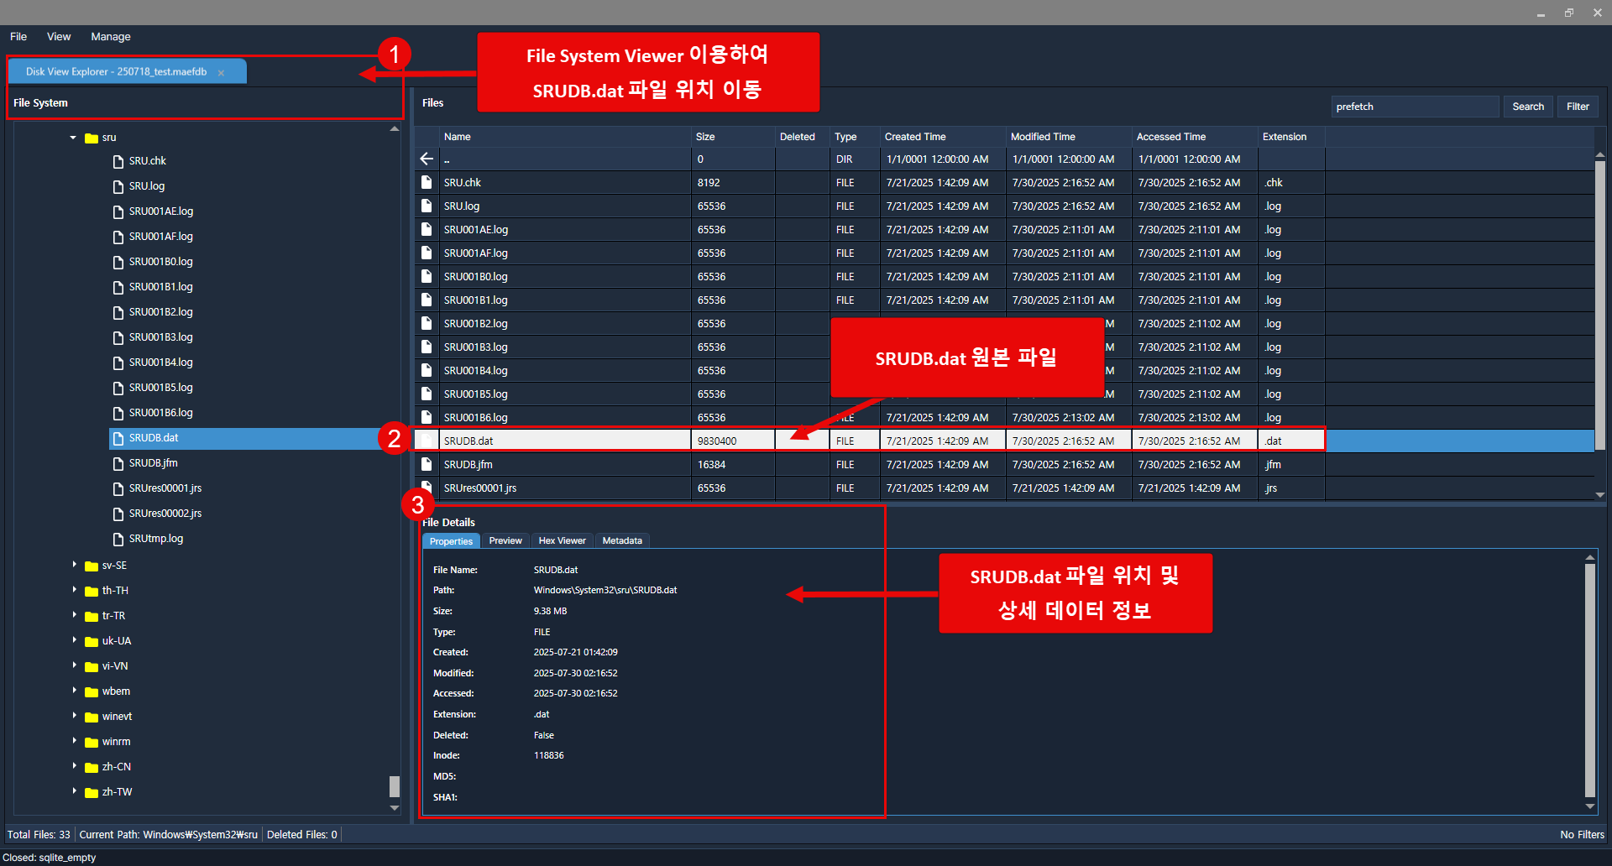Close the Disk View Explorer tab
Screen dimensions: 1612x866
(x=222, y=73)
